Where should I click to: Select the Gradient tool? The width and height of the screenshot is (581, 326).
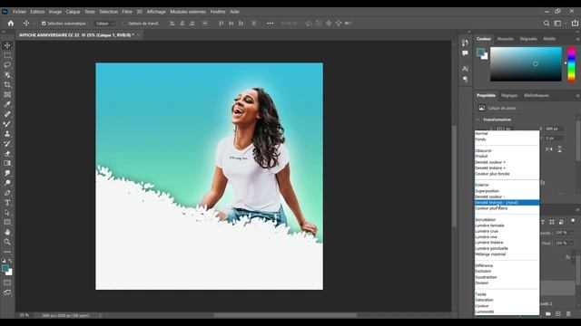(x=7, y=163)
